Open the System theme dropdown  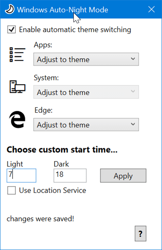tap(86, 92)
